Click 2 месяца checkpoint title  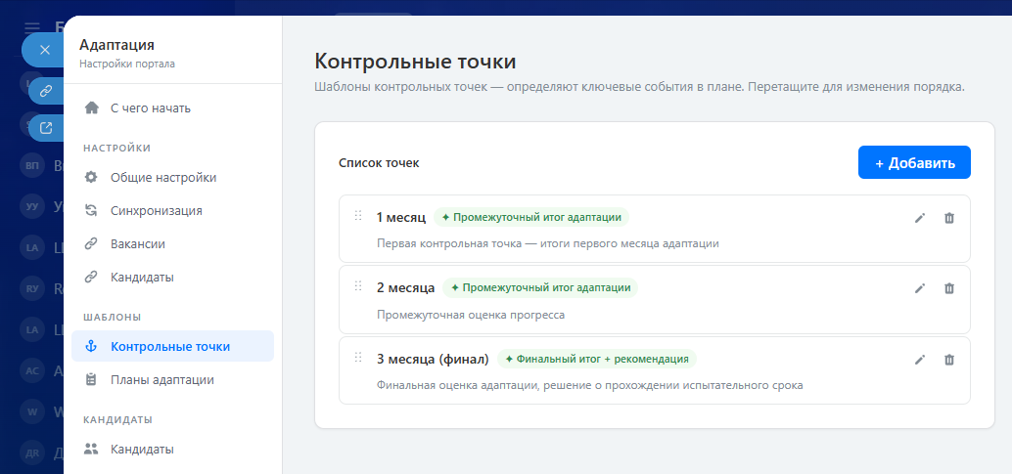click(405, 287)
